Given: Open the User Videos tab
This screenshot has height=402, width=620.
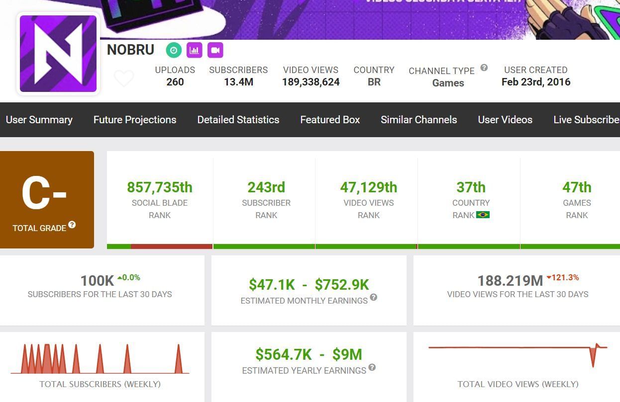Looking at the screenshot, I should (x=505, y=120).
